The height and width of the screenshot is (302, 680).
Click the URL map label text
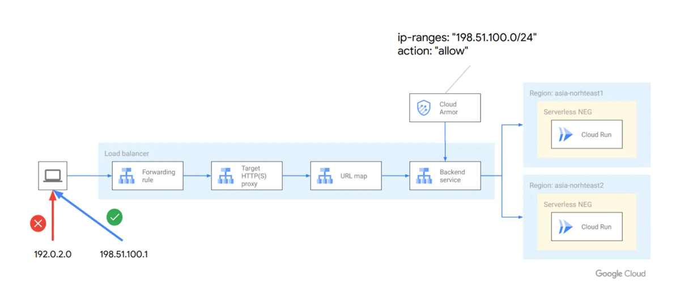[x=354, y=176]
